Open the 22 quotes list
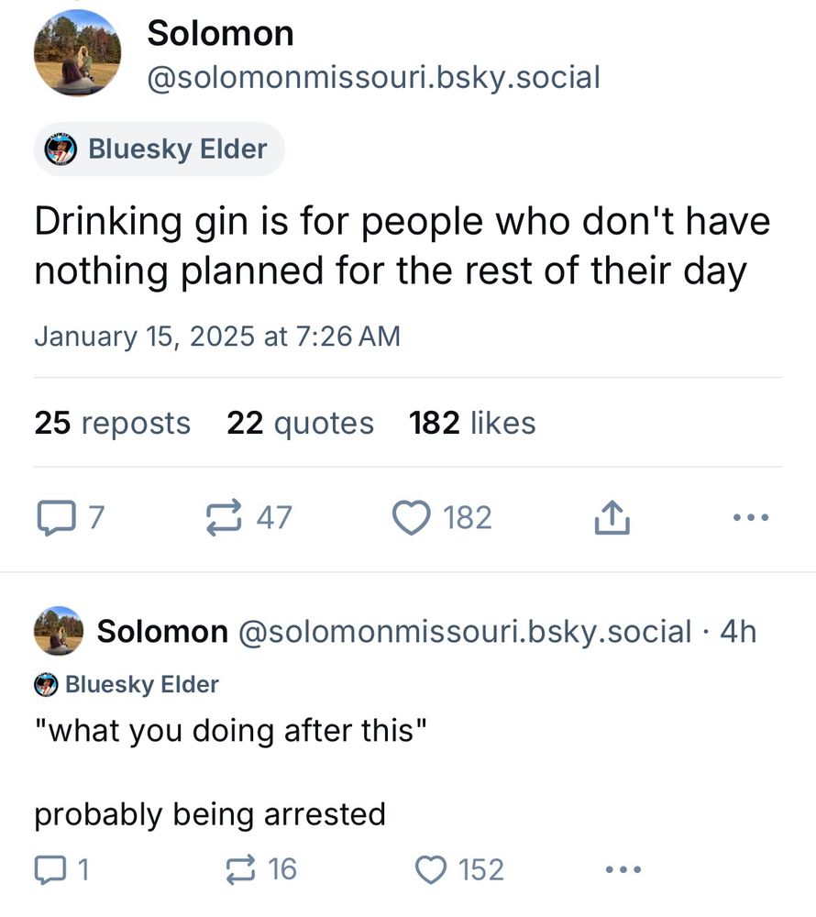The width and height of the screenshot is (816, 917). click(x=300, y=423)
